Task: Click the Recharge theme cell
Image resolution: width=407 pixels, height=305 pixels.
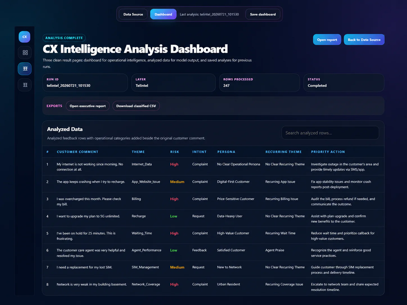Action: pos(139,216)
